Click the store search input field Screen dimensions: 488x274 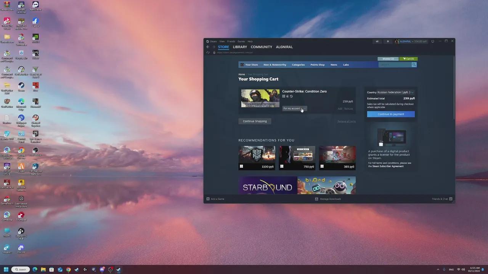pos(395,65)
